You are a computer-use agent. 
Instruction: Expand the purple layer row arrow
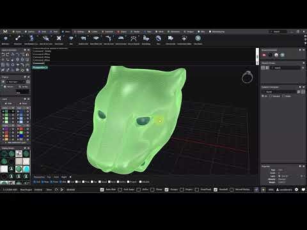click(3, 129)
